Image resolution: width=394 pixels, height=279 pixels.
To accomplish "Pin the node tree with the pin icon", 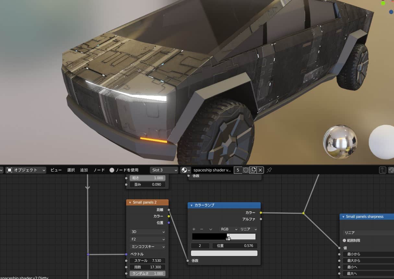I will click(x=269, y=170).
